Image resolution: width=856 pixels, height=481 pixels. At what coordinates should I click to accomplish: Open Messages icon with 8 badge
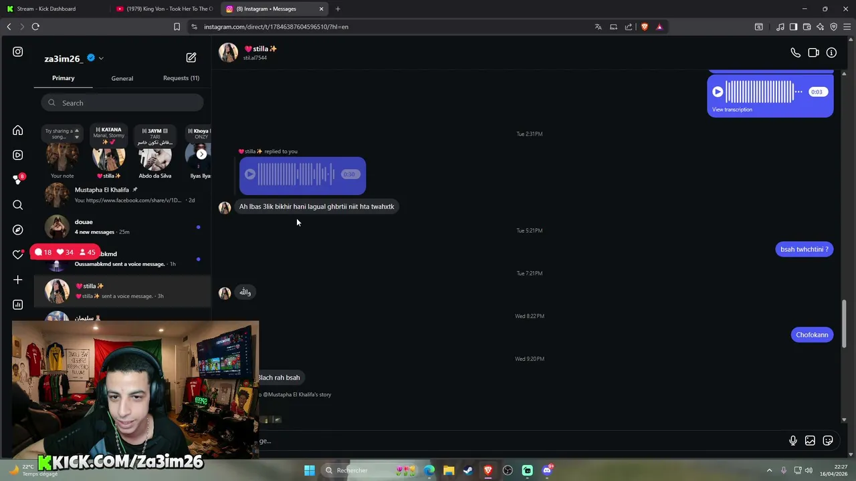18,180
